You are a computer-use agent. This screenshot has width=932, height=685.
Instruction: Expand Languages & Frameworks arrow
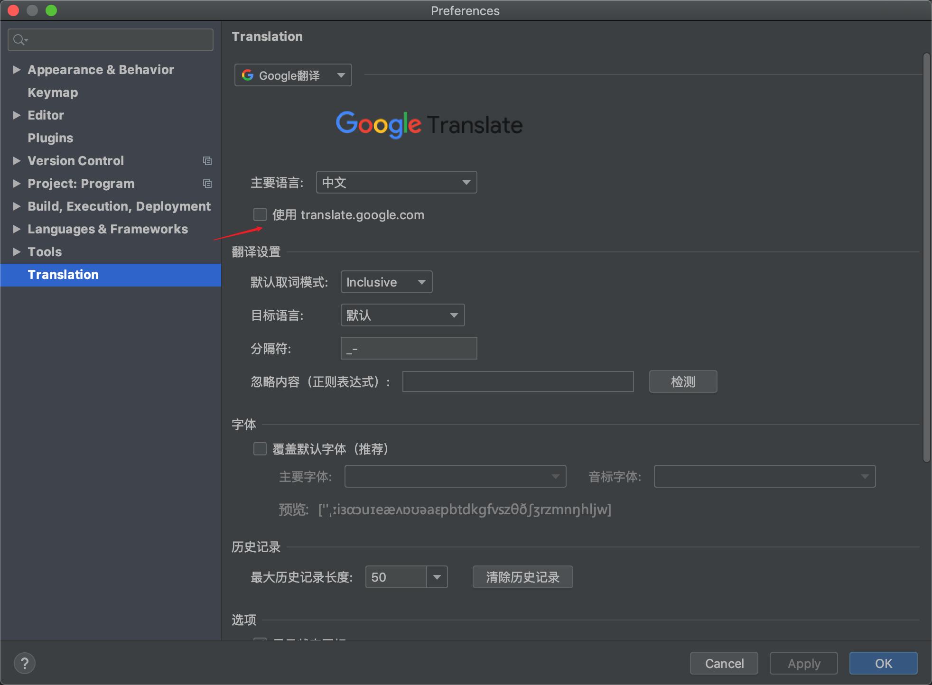coord(17,229)
